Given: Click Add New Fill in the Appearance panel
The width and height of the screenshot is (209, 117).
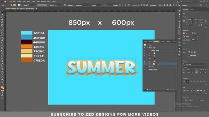Looking at the screenshot, I should click(147, 90).
